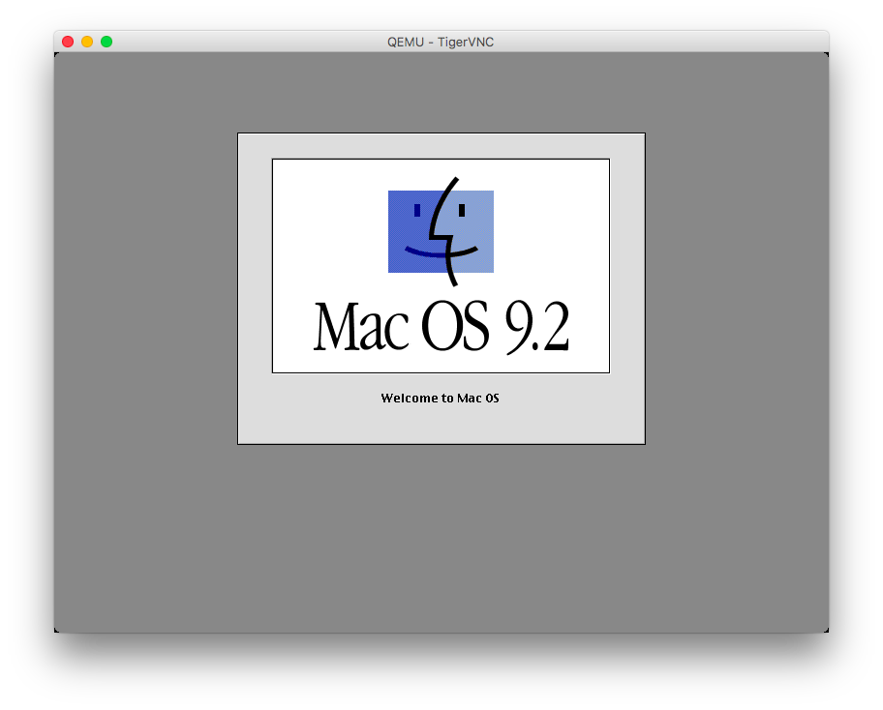Click the "9.2" version number
883x710 pixels.
[x=536, y=327]
